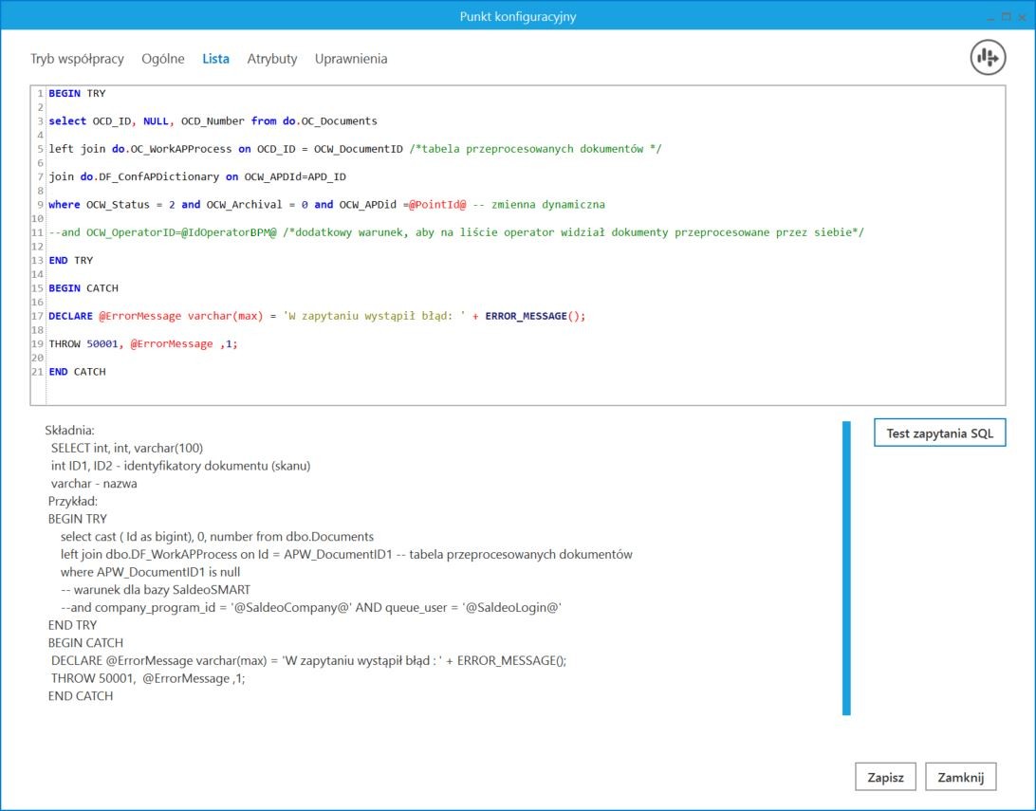Run Test zapytania SQL

(x=939, y=433)
